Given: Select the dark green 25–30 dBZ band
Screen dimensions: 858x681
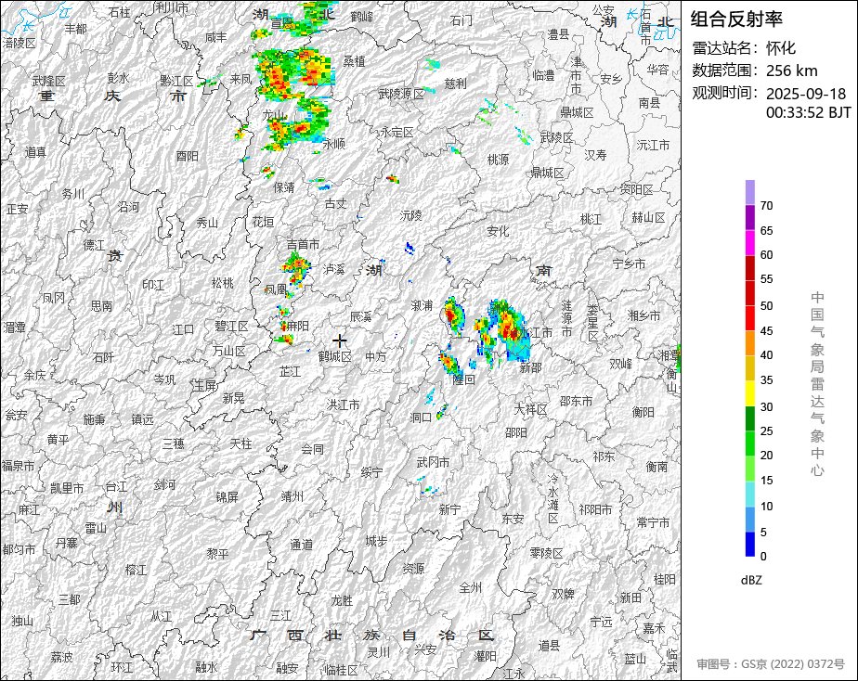Looking at the screenshot, I should (749, 418).
